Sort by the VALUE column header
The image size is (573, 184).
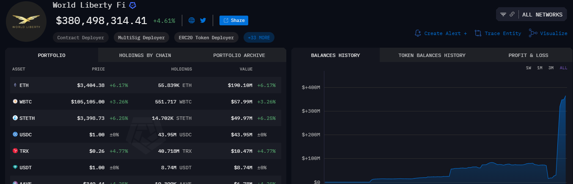pyautogui.click(x=246, y=69)
